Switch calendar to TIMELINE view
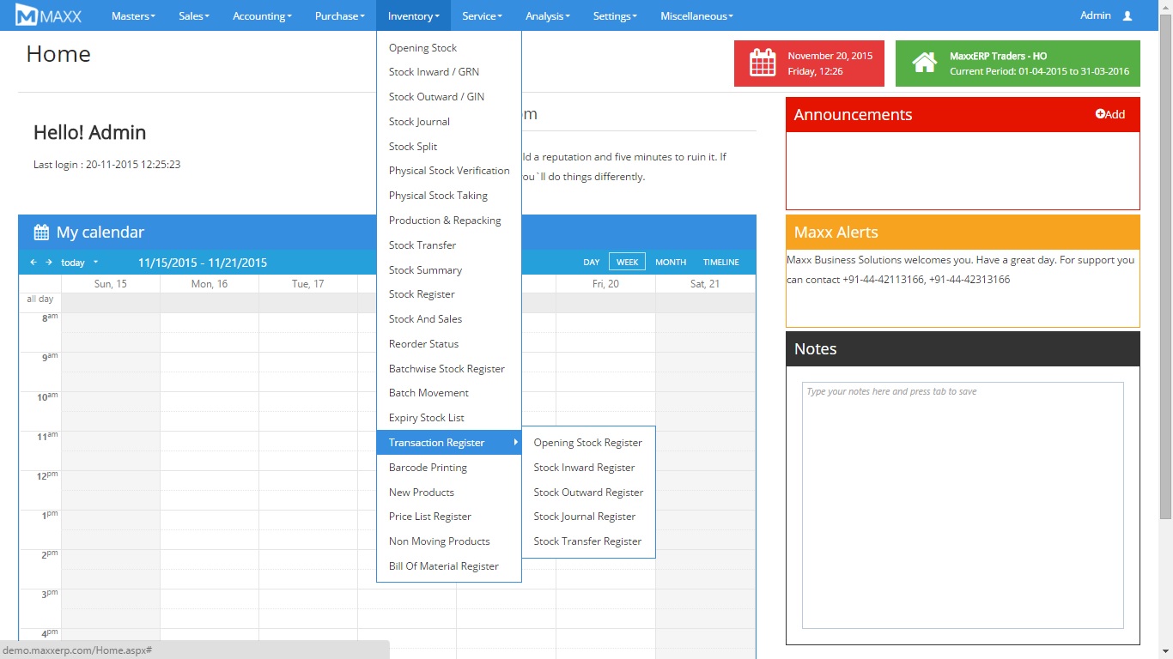The width and height of the screenshot is (1173, 659). coord(720,263)
